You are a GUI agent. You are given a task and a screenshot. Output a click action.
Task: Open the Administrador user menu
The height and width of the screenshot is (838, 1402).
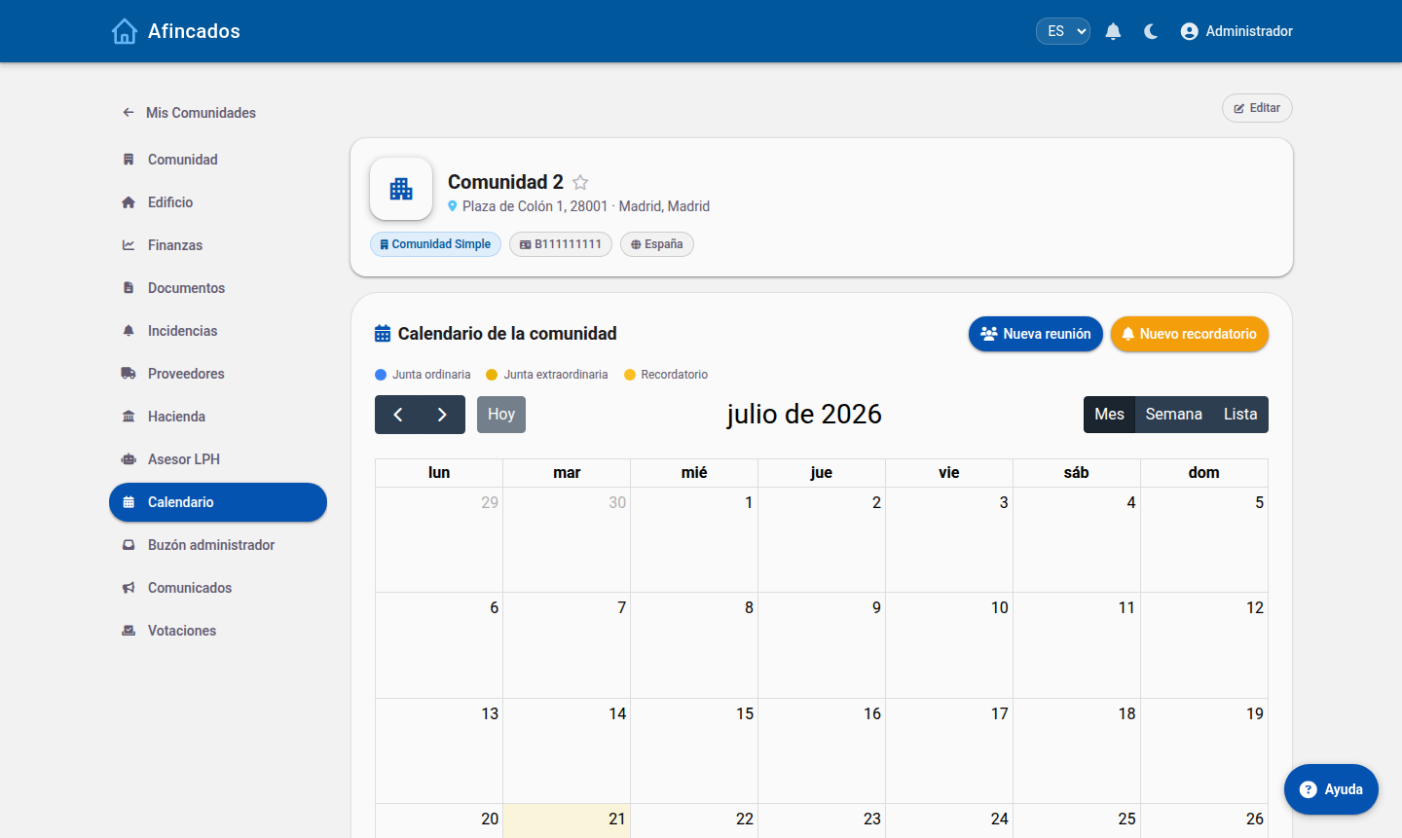[x=1236, y=31]
